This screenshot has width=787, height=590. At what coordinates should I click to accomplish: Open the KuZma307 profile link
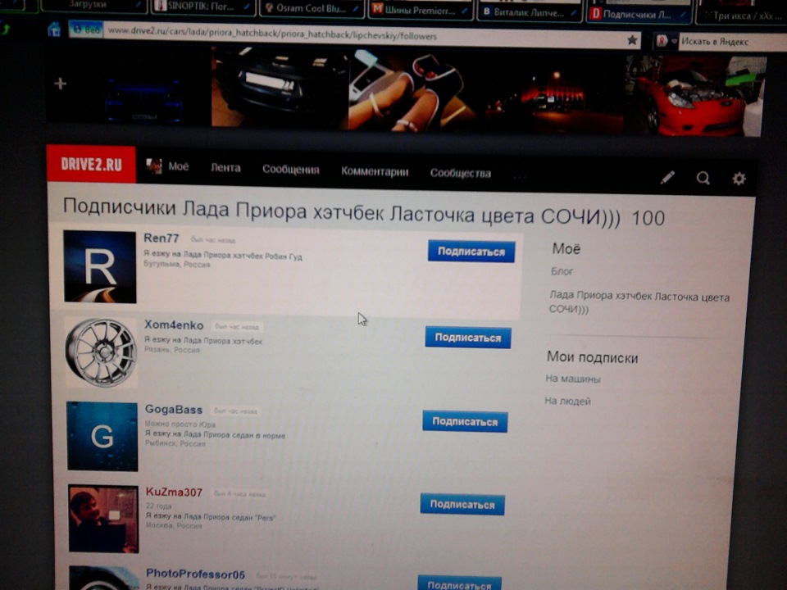174,492
